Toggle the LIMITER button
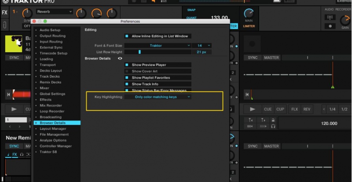This screenshot has height=182, width=352. point(249,26)
